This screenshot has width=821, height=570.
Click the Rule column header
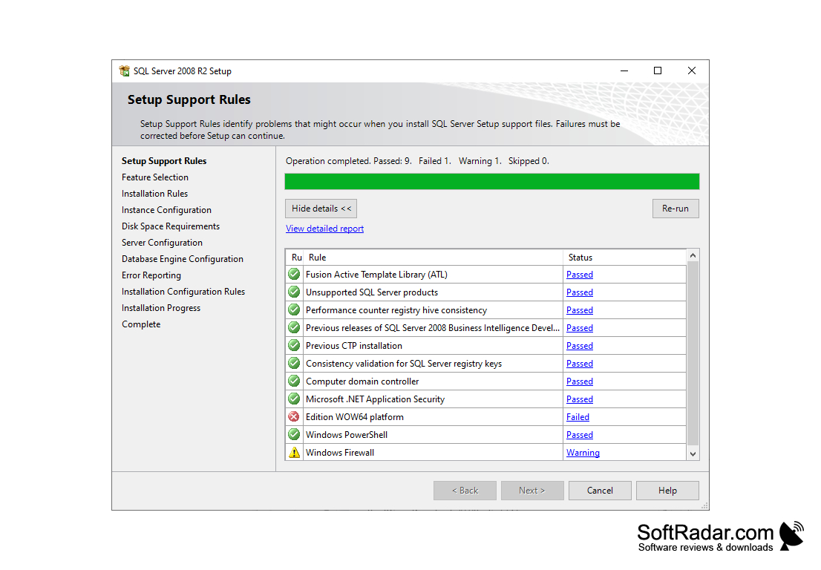433,258
